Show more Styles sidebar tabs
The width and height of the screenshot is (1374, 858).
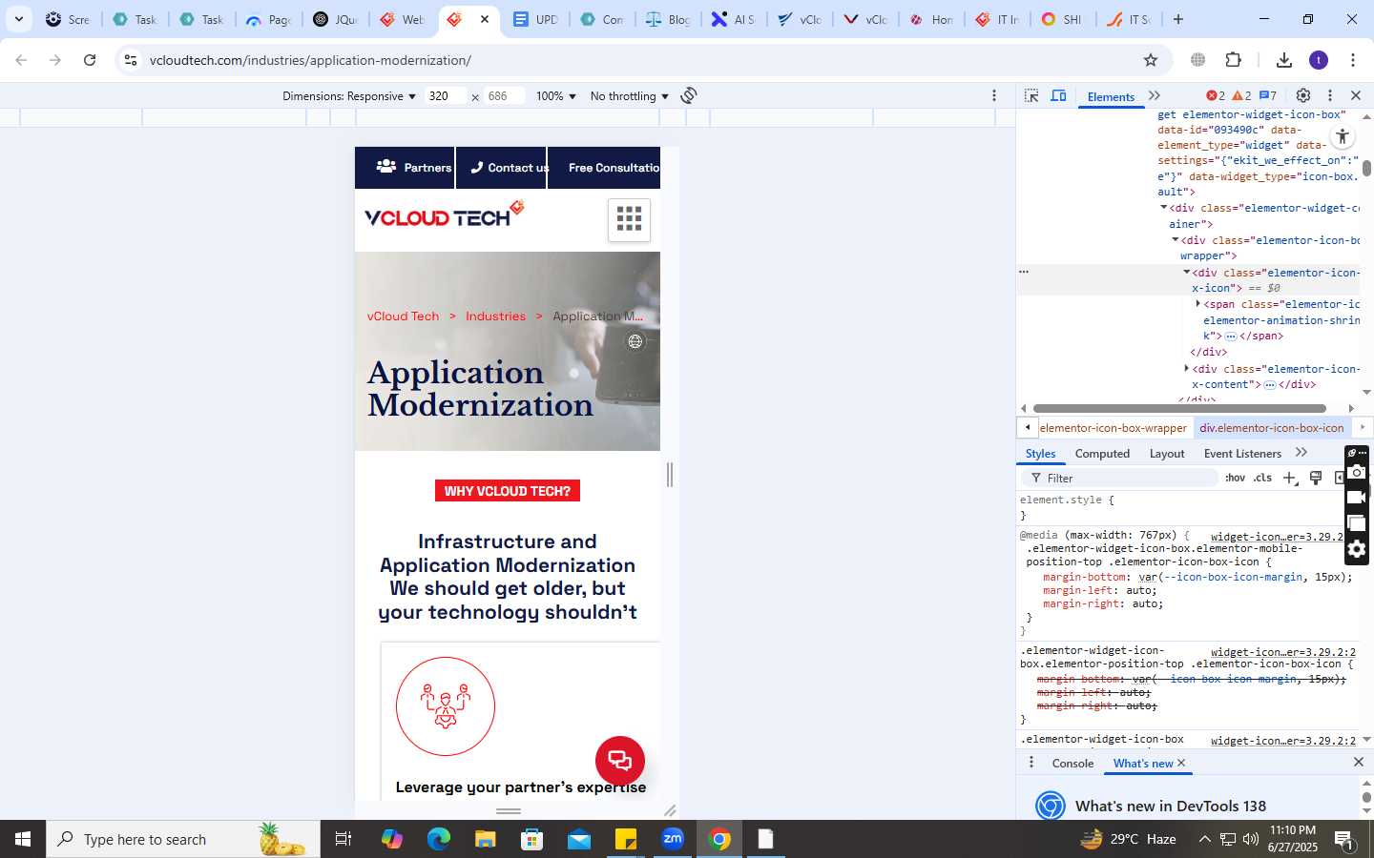coord(1301,453)
